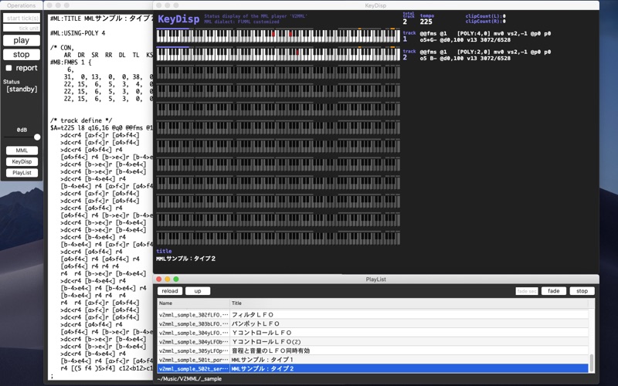This screenshot has width=618, height=386.
Task: Focus the fade sec input field
Action: tap(527, 291)
